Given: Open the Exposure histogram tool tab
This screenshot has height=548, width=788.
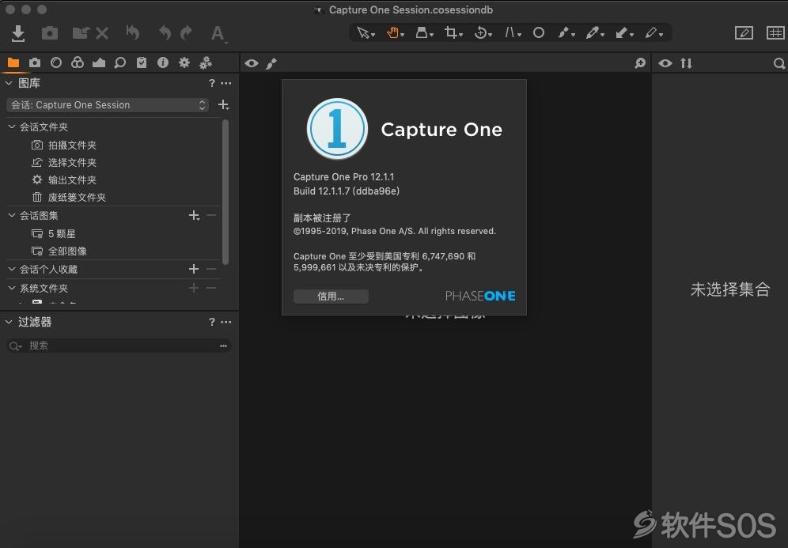Looking at the screenshot, I should point(99,62).
